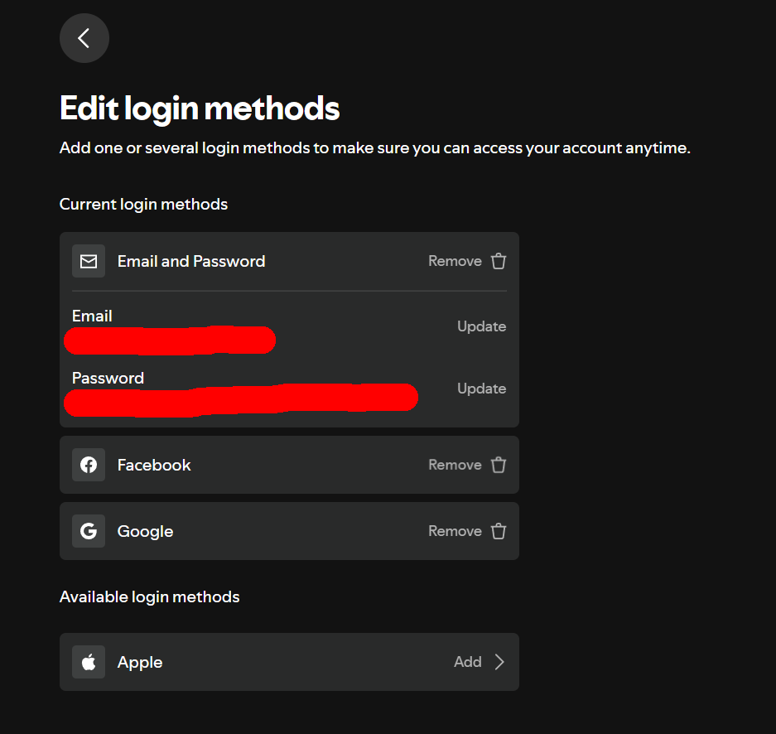Remove the Google login method
776x734 pixels.
(455, 531)
